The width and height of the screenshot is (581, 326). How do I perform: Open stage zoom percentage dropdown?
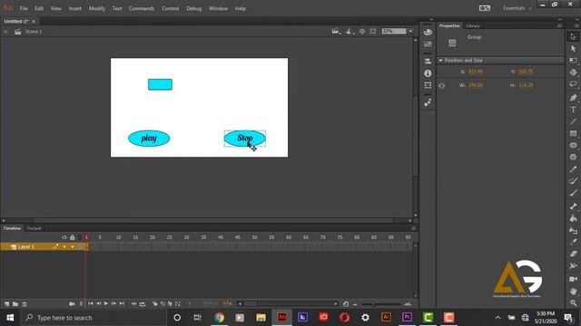pos(410,32)
